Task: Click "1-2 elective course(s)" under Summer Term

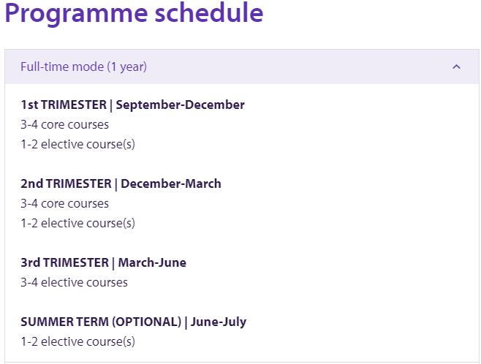Action: 77,341
